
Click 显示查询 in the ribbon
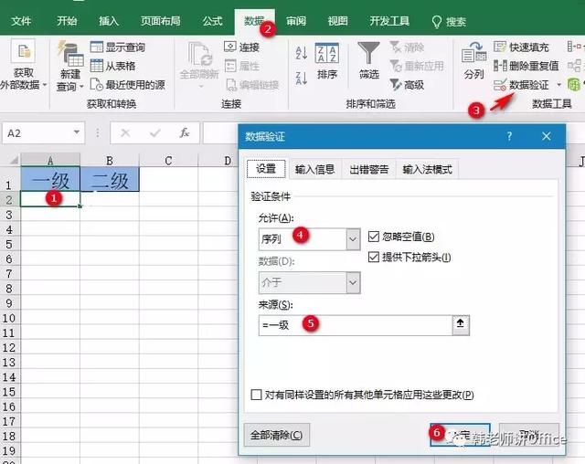[118, 47]
